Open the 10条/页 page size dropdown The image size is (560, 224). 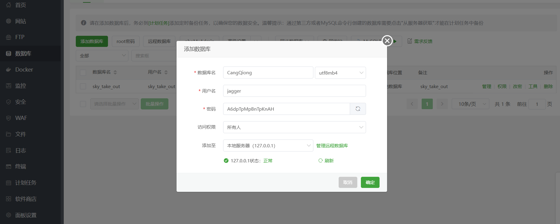click(470, 104)
